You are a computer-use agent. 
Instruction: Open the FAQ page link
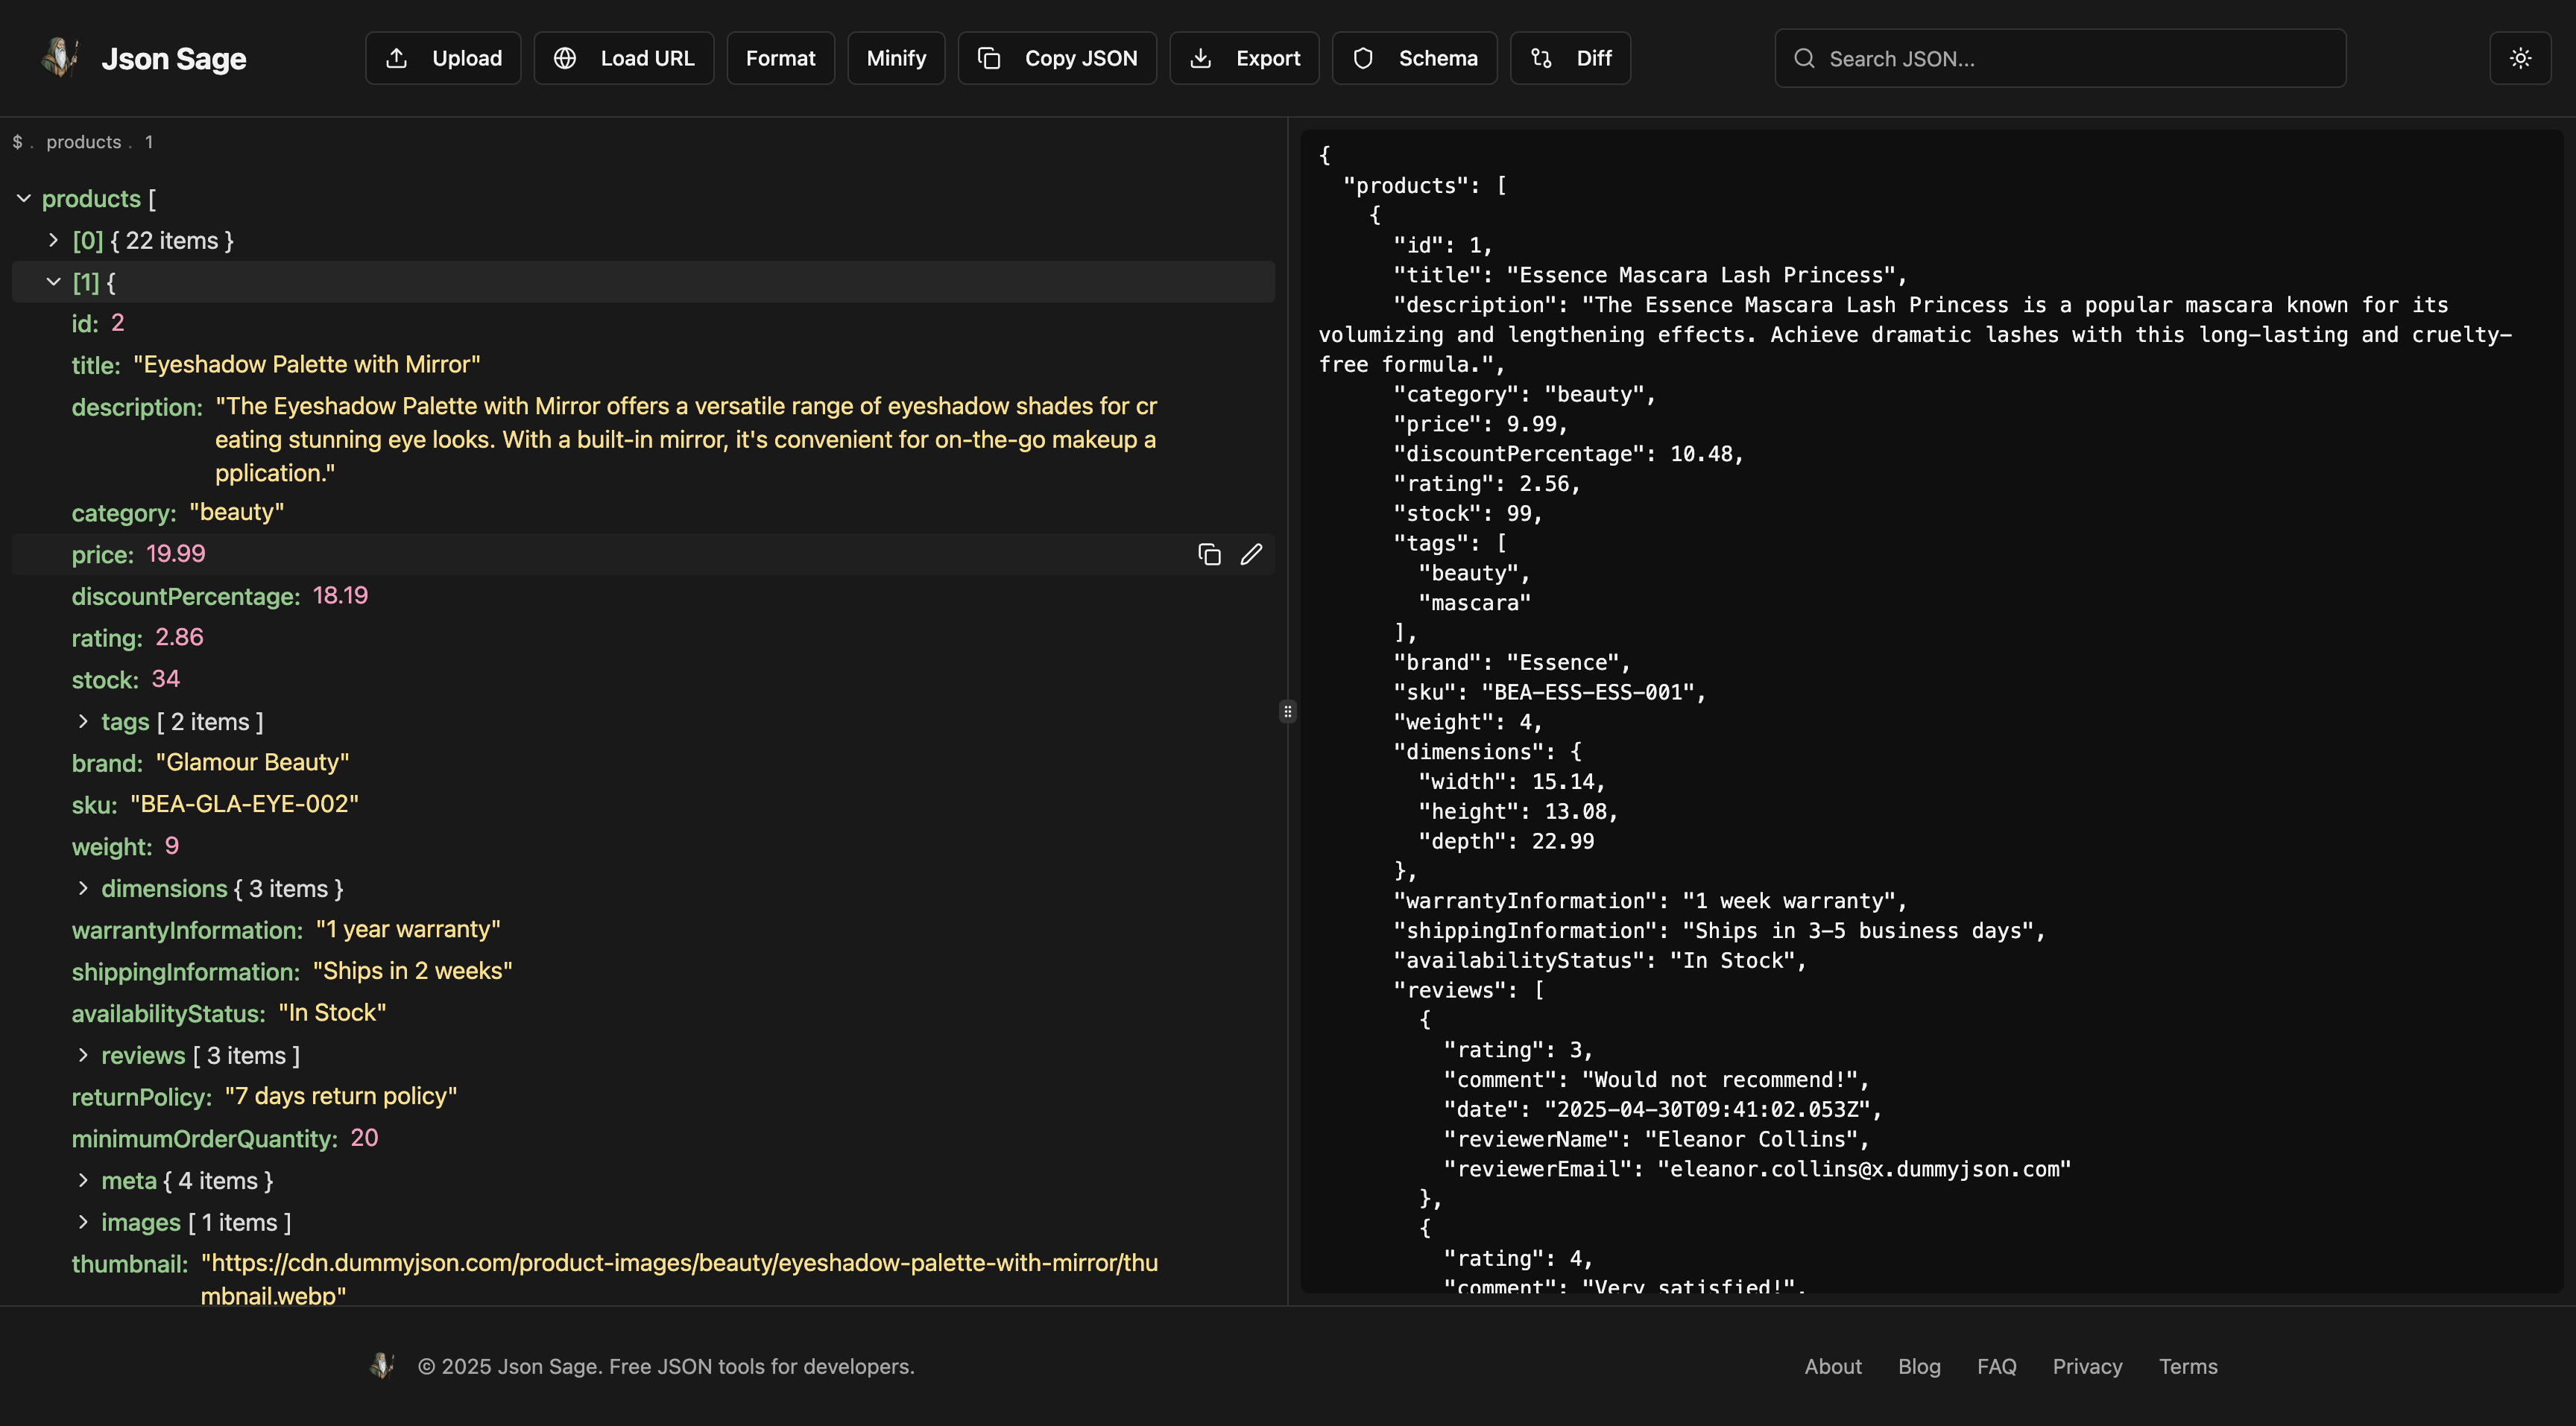(x=1995, y=1366)
